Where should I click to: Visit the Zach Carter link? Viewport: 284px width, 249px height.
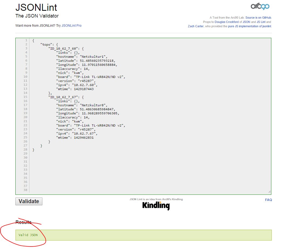click(196, 26)
